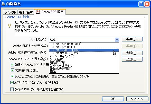Click the 編集(E)... button

coord(132,39)
